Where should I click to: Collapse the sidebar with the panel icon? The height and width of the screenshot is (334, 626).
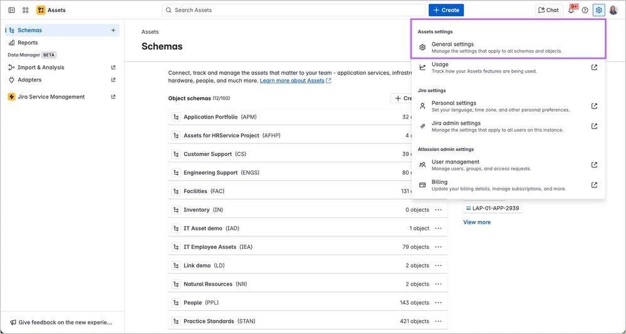11,10
